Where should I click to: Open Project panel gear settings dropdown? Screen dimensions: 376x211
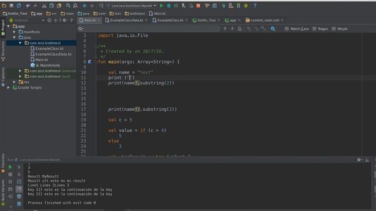point(65,21)
